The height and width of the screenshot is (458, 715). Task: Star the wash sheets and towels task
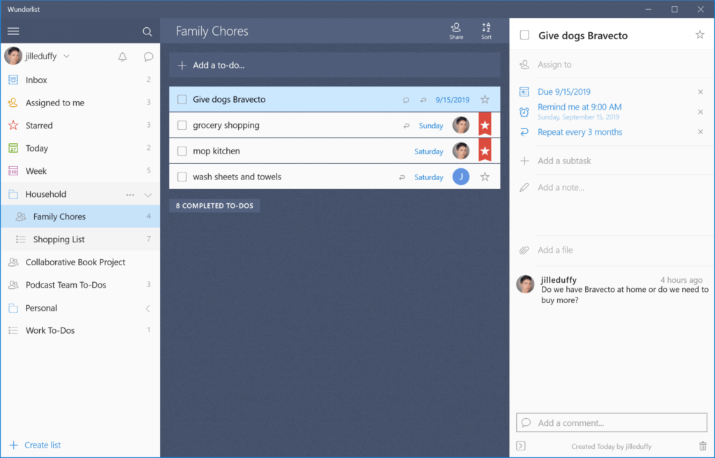[485, 177]
